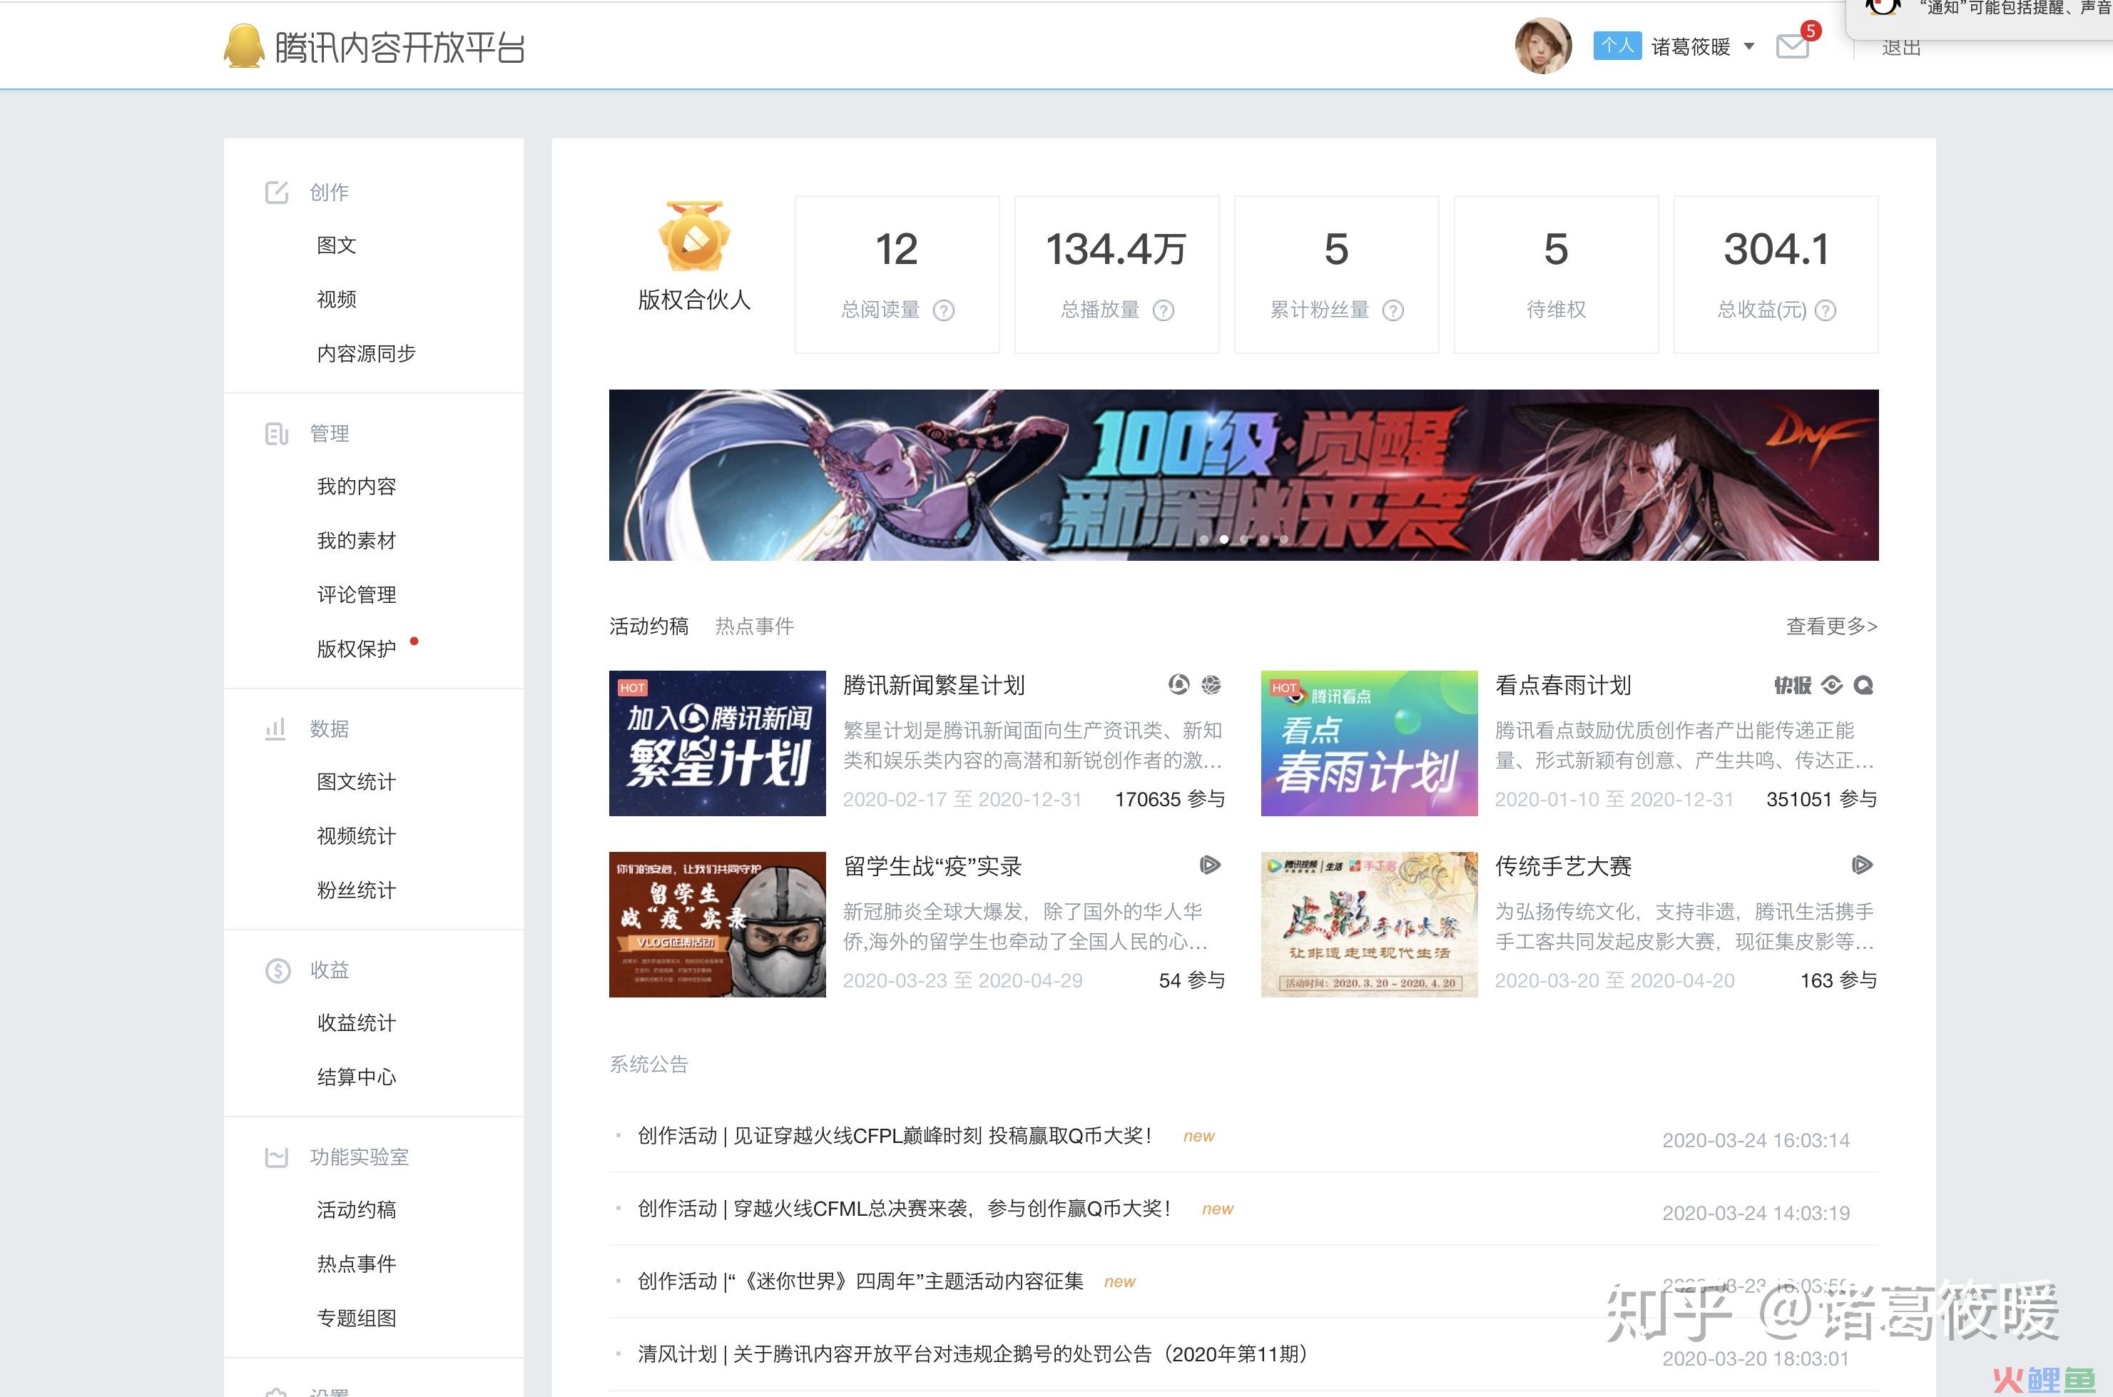Click video platform icon on 传统手艺大赛 card
Screen dimensions: 2113x1397
coord(1862,864)
